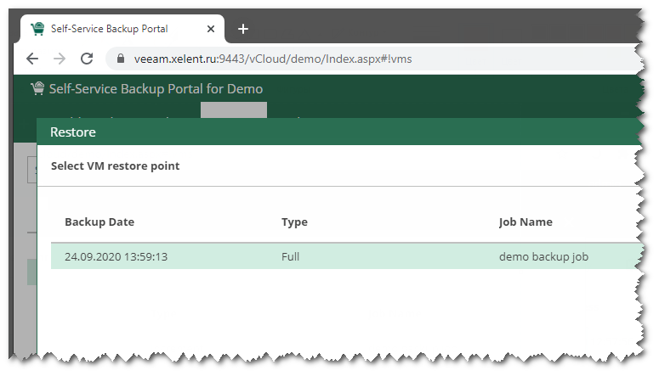Viewport: 659px width, 376px height.
Task: Open a new browser tab
Action: [x=243, y=29]
